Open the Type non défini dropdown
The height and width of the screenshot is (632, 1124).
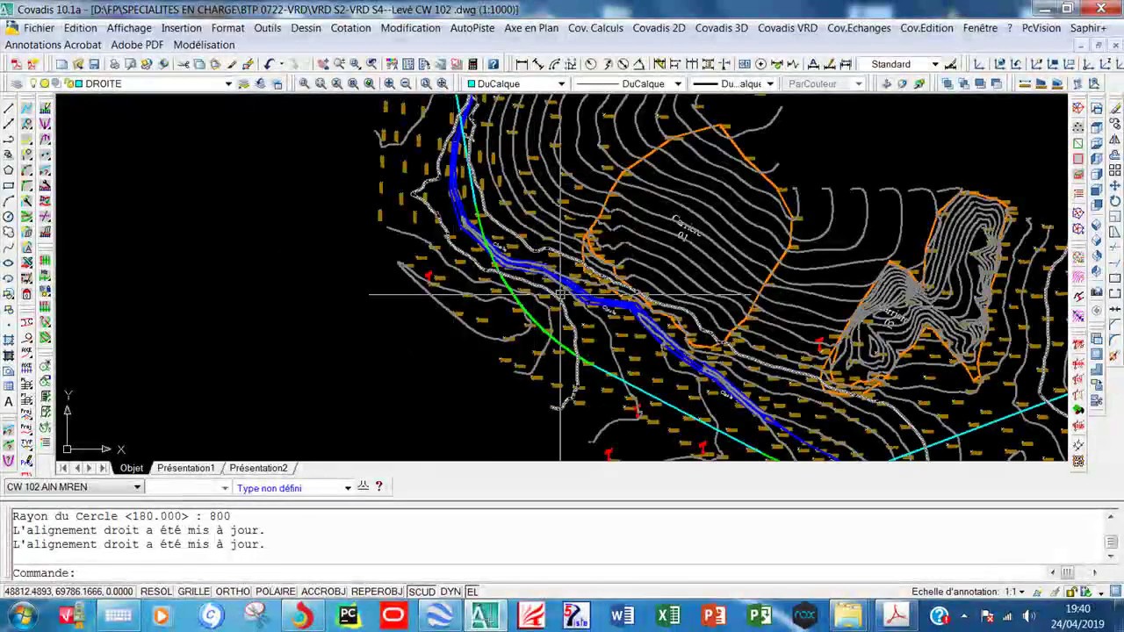click(348, 488)
